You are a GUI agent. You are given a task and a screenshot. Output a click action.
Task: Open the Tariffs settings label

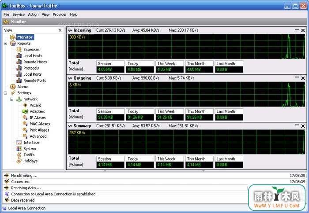tap(29, 154)
